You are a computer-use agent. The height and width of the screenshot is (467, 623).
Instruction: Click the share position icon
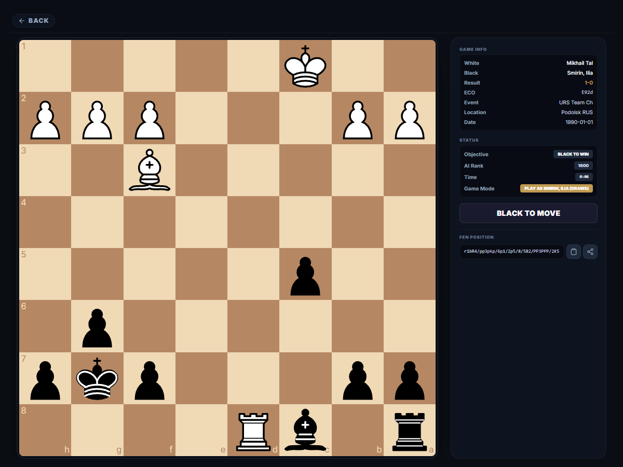590,252
